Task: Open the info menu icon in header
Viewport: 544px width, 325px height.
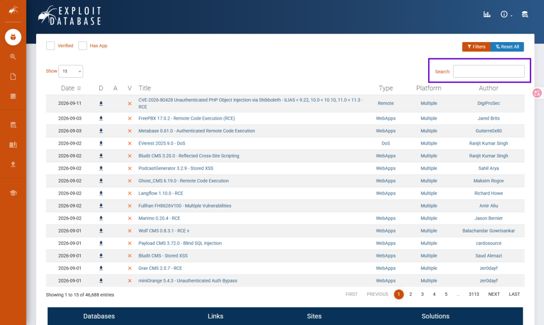Action: 506,14
